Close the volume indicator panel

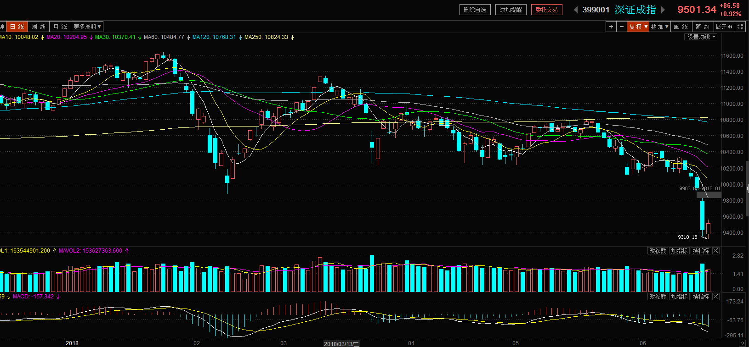(x=716, y=251)
